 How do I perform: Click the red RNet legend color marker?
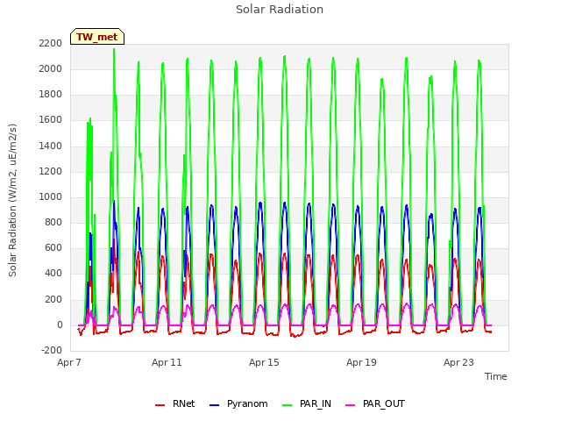(160, 405)
